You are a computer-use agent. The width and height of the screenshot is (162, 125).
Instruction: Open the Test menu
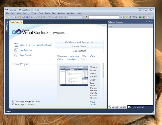(x=54, y=13)
